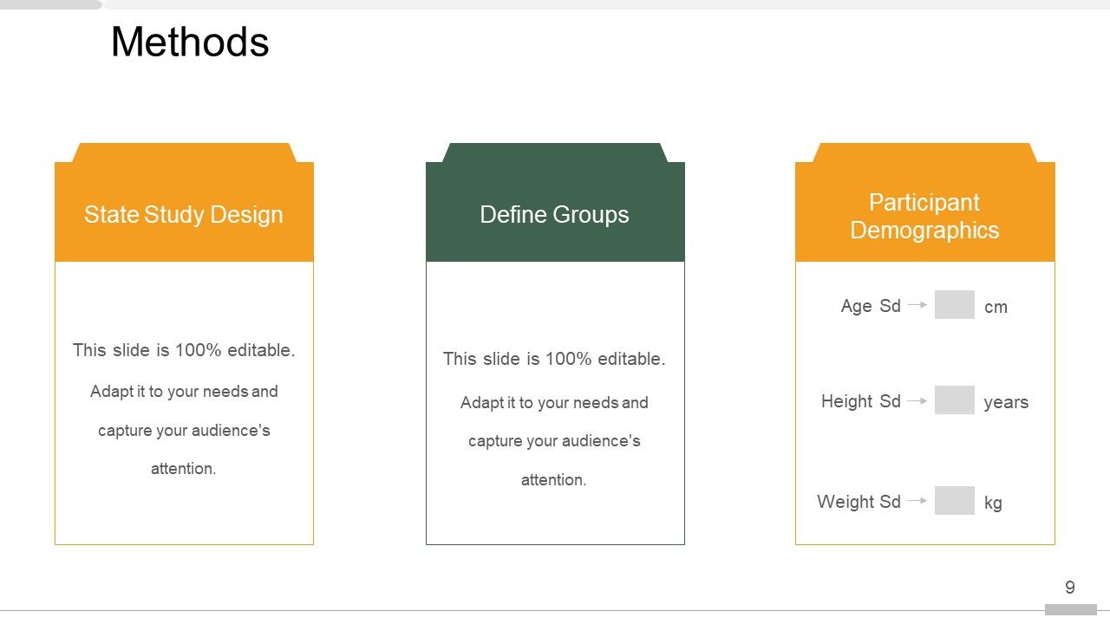1110x624 pixels.
Task: Select the gray box beside Weight Sd
Action: [x=955, y=500]
